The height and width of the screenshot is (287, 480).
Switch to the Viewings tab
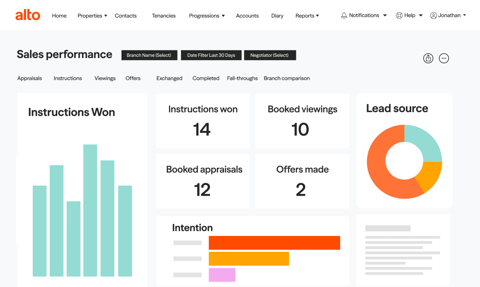tap(105, 78)
